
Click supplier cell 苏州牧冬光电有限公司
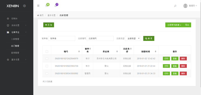tap(107, 59)
